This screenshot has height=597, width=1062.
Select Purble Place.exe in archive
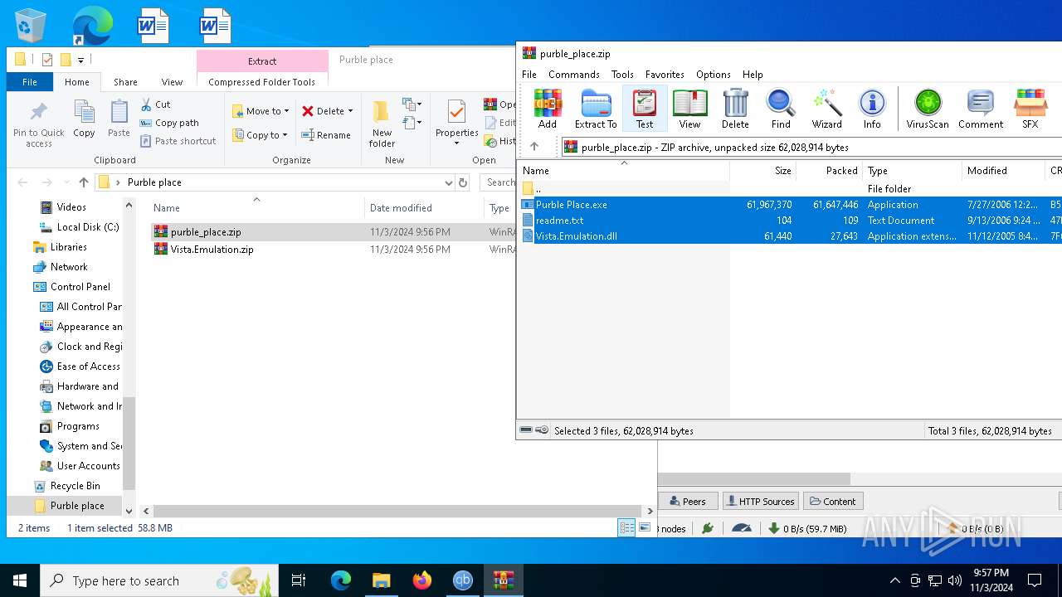click(572, 205)
